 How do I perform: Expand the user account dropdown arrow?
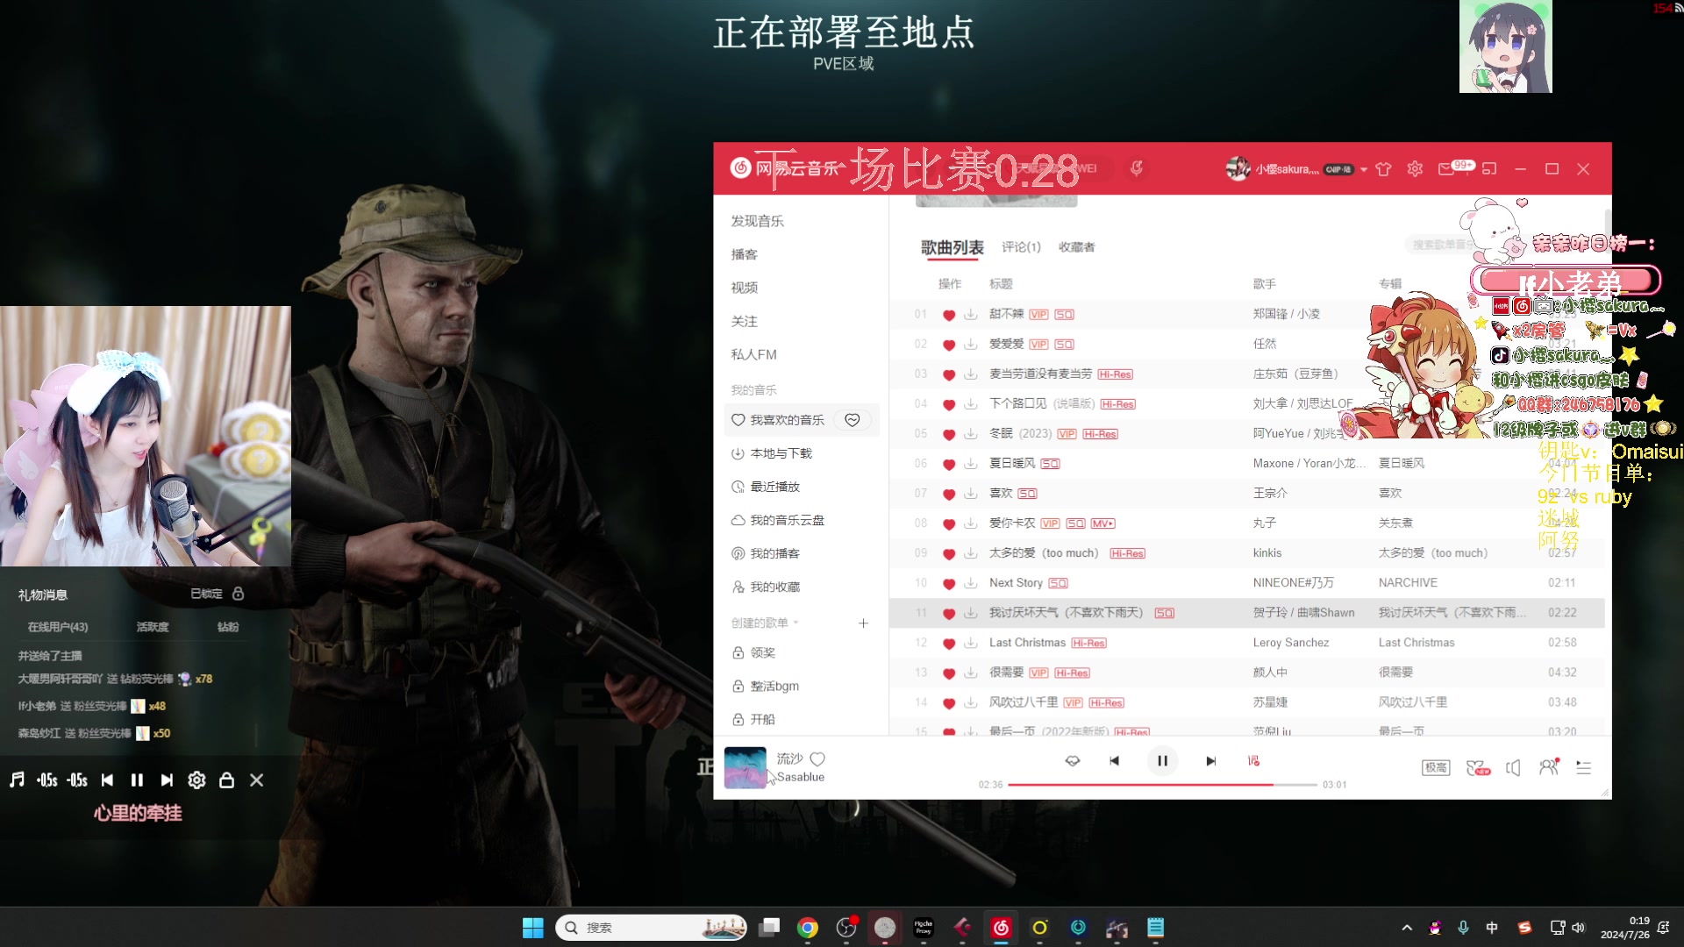click(1364, 170)
